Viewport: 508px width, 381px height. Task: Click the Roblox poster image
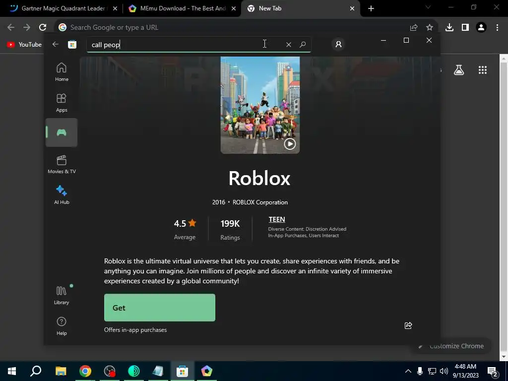pos(260,105)
